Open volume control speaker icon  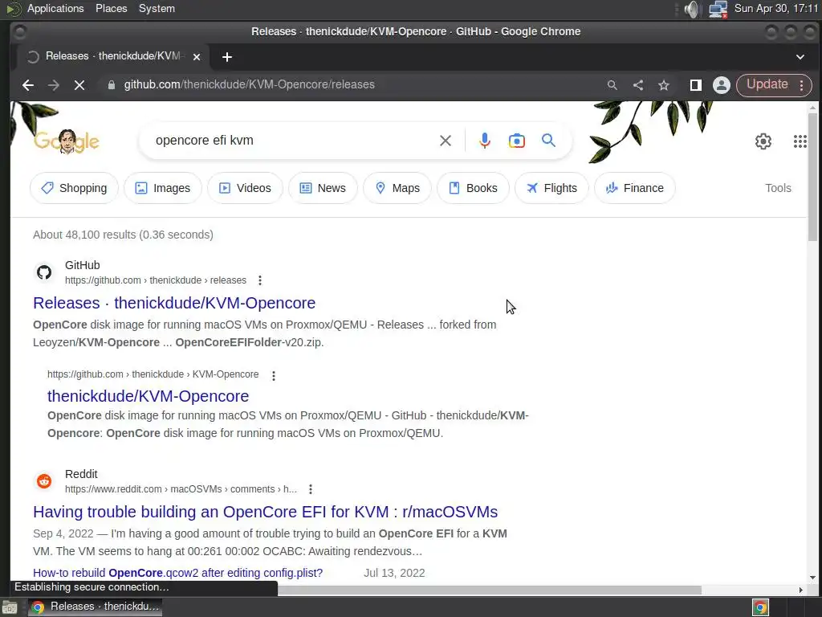692,9
